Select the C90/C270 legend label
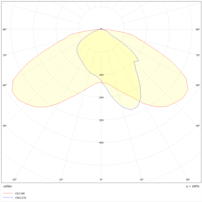Viewport: 202px width, 202px height. [x=20, y=198]
